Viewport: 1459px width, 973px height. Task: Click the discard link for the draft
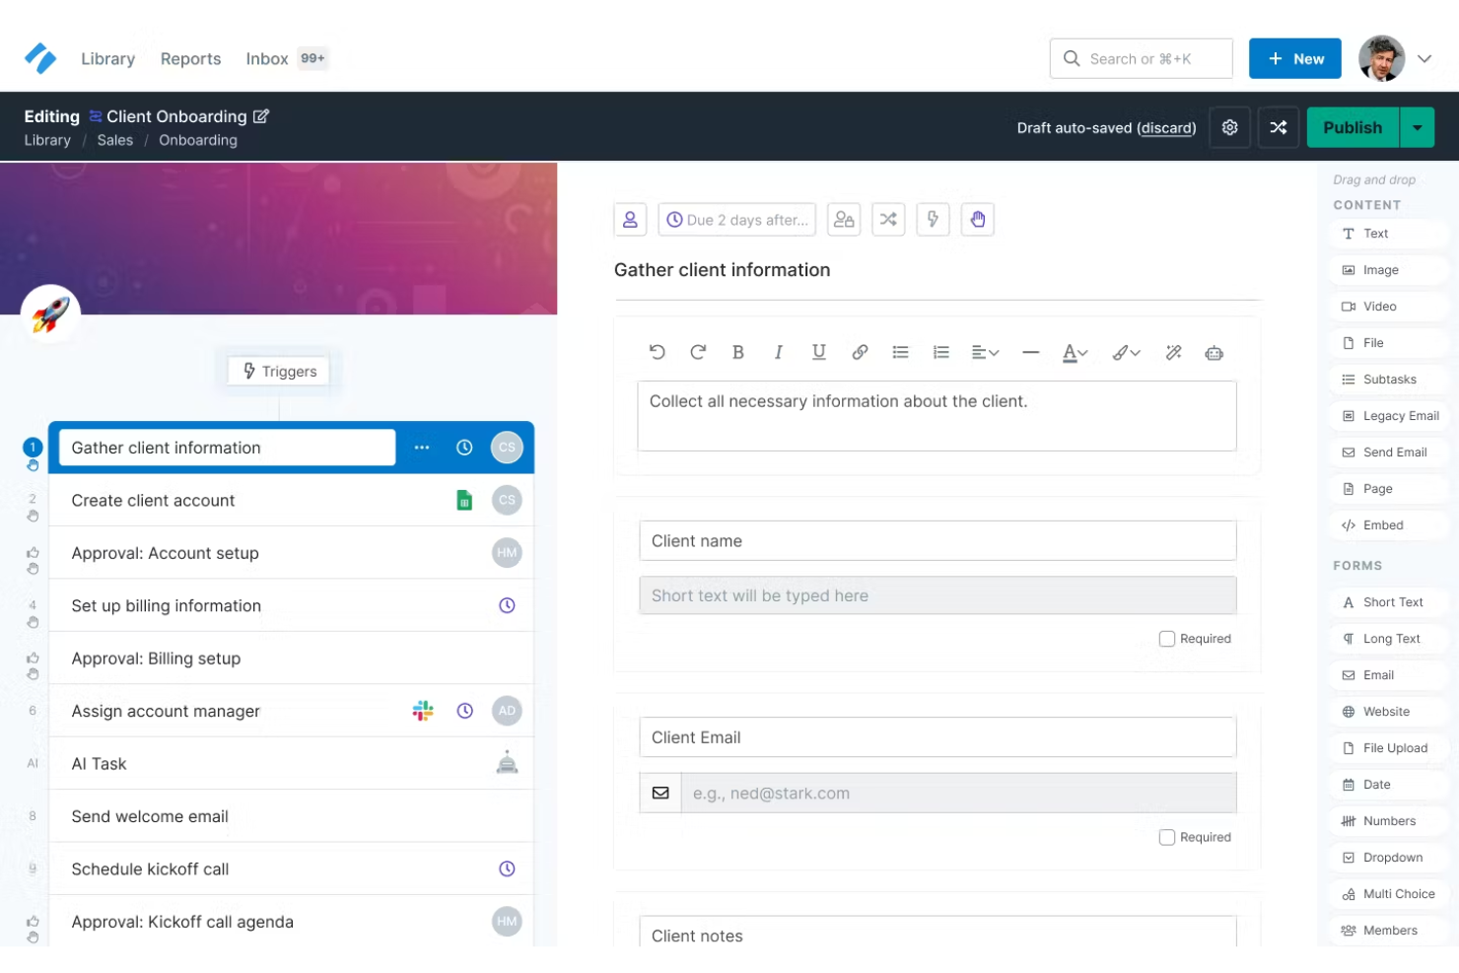point(1167,127)
